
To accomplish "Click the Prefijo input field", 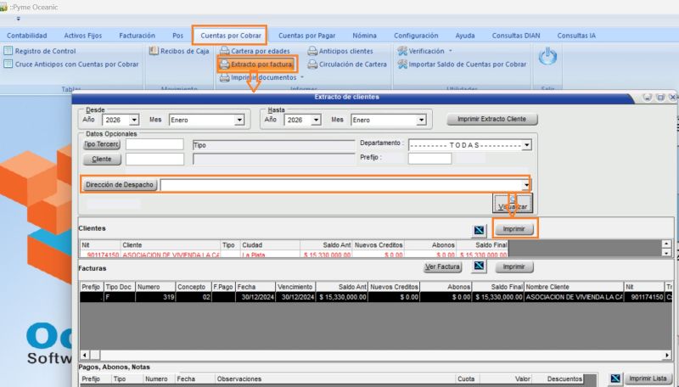I will (x=429, y=158).
